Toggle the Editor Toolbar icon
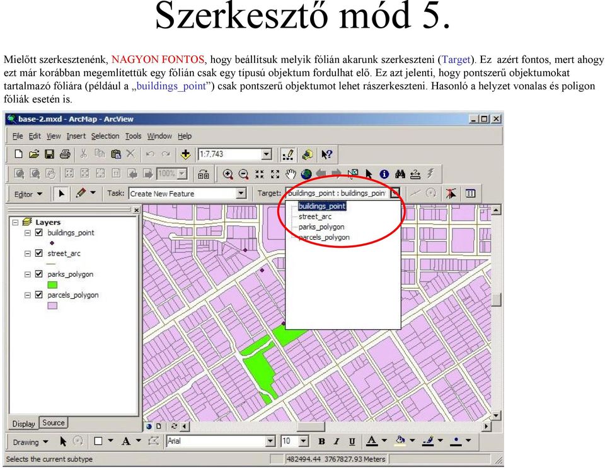 point(287,155)
